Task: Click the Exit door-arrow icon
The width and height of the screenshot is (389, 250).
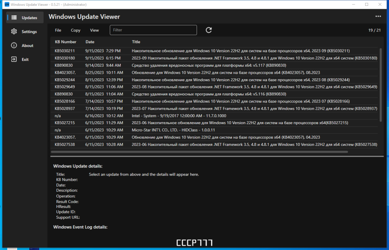Action: [14, 59]
